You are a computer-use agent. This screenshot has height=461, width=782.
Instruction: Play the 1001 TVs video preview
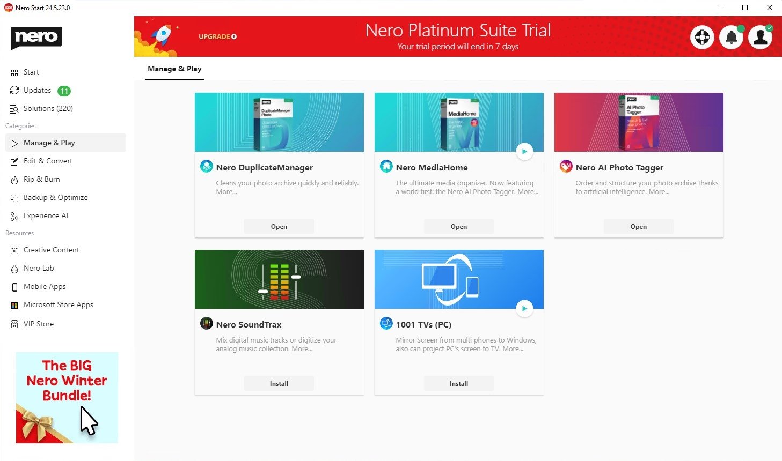524,309
